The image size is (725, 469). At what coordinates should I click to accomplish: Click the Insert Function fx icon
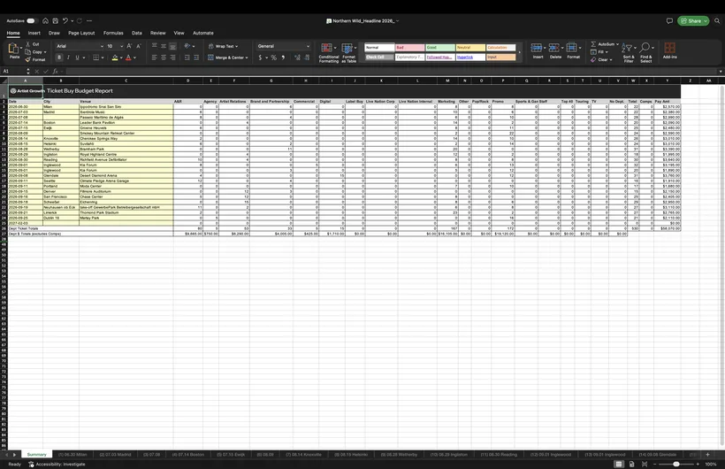55,72
